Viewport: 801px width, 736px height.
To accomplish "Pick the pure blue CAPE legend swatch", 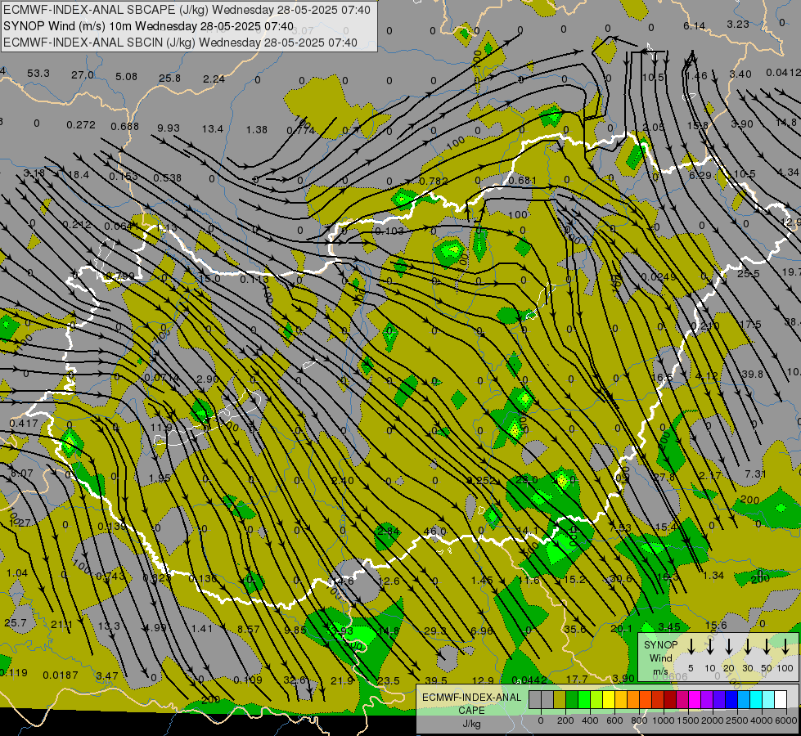I will pos(731,700).
